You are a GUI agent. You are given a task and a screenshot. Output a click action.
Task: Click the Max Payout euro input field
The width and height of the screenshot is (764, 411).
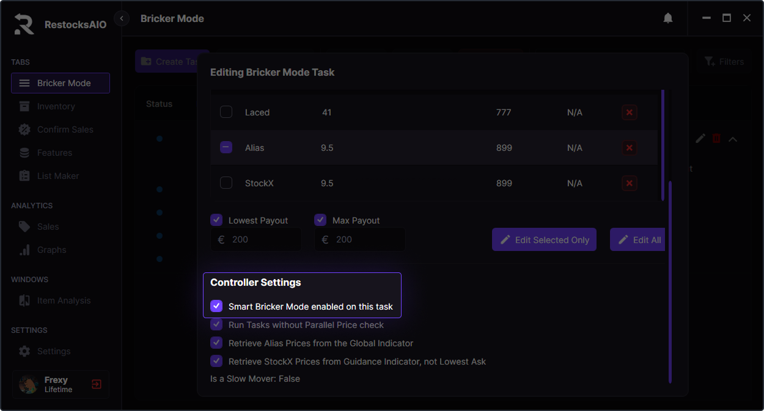367,239
